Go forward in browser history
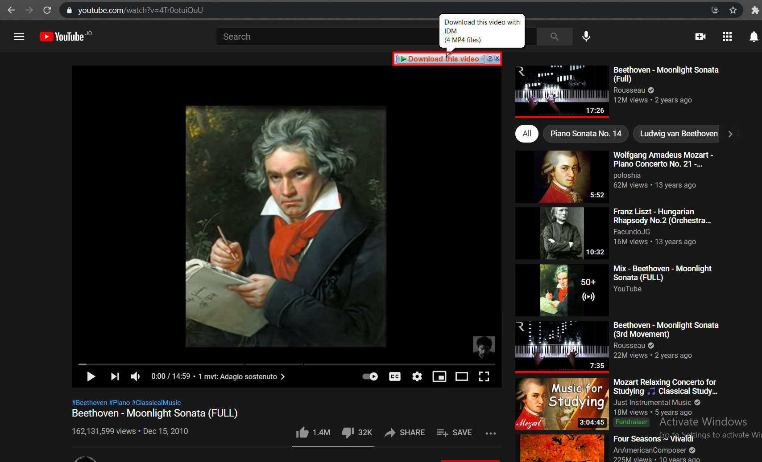Image resolution: width=762 pixels, height=462 pixels. pos(29,10)
